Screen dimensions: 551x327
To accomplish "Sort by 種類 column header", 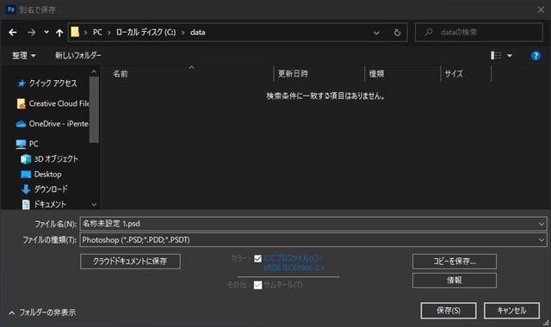I will pyautogui.click(x=376, y=74).
